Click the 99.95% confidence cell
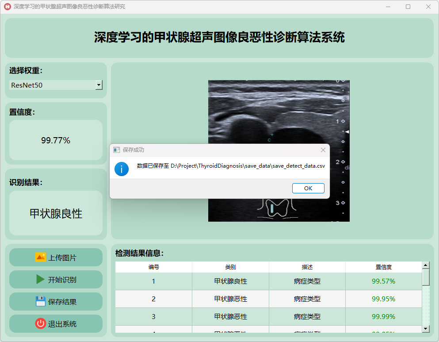The width and height of the screenshot is (439, 342). (x=383, y=299)
